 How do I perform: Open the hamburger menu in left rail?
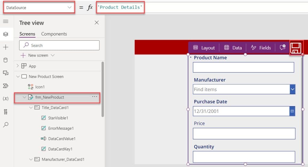coord(6,21)
